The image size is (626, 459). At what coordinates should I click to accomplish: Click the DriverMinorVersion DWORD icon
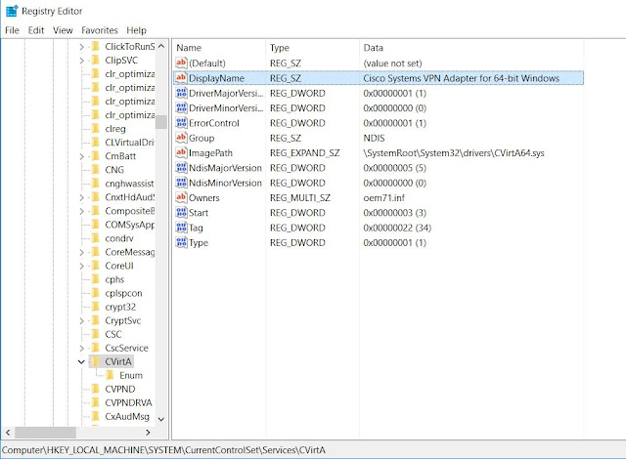click(x=181, y=108)
